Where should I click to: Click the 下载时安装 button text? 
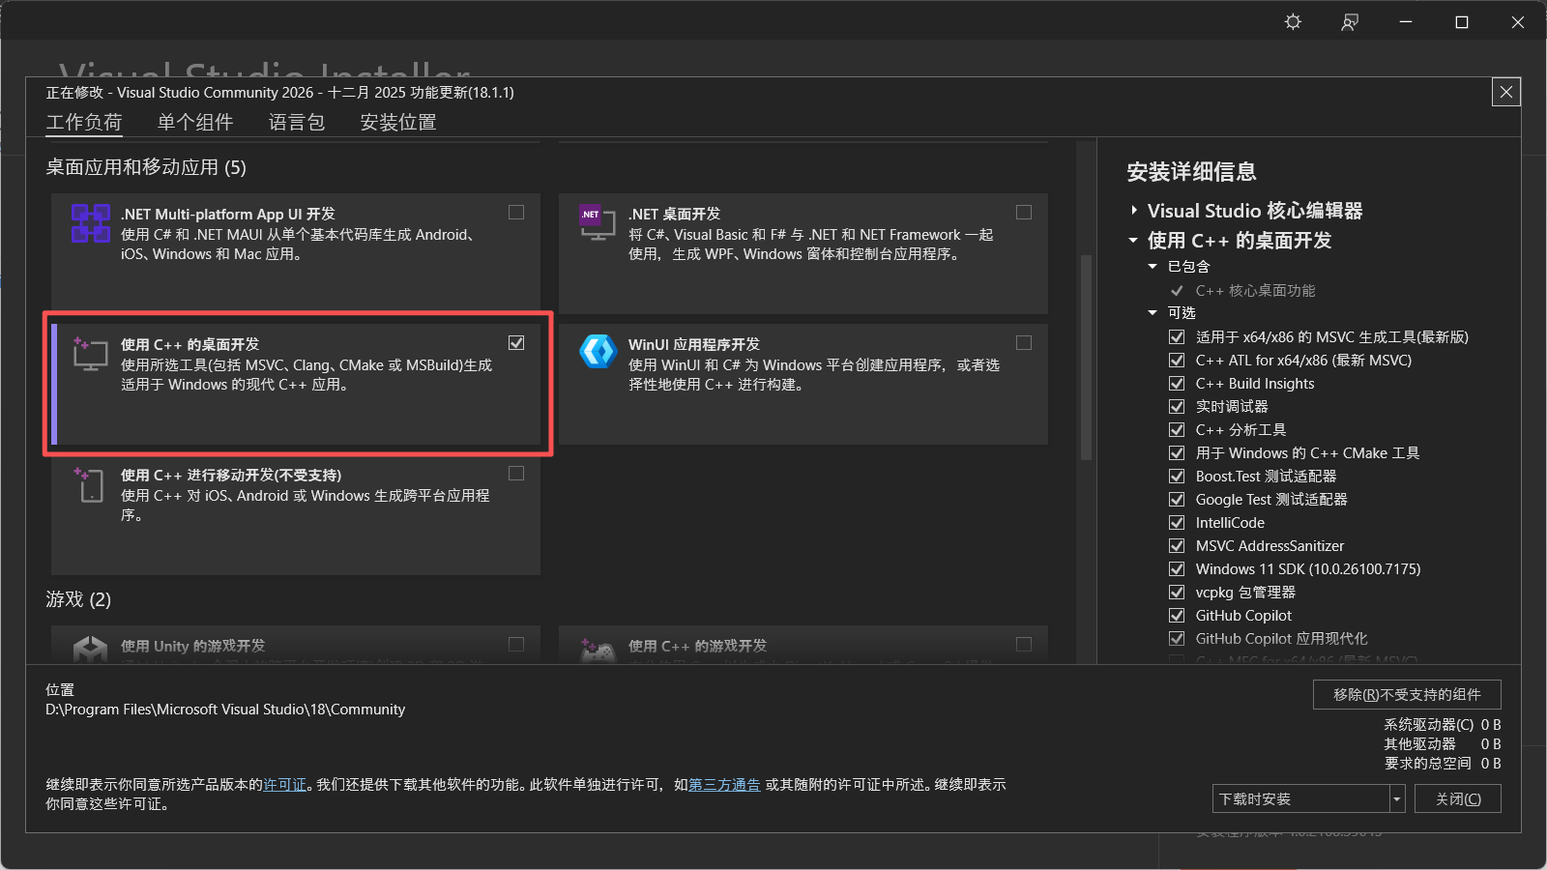[1255, 799]
